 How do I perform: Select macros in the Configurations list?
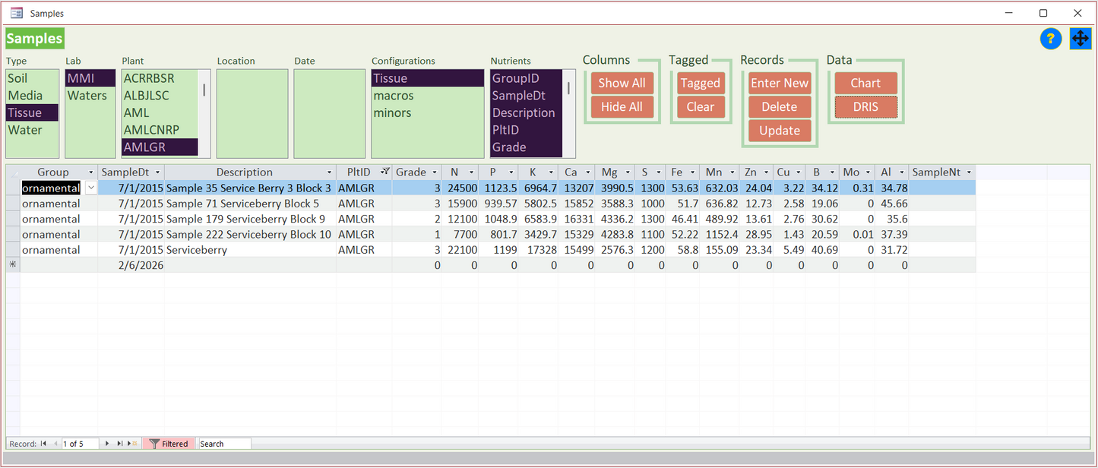coord(428,96)
